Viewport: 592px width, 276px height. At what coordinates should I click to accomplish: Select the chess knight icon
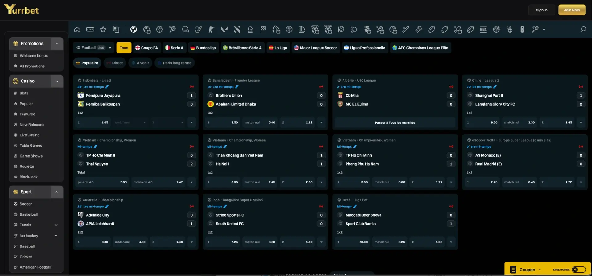tap(250, 30)
